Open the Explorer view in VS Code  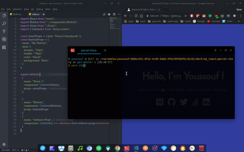coord(4,16)
